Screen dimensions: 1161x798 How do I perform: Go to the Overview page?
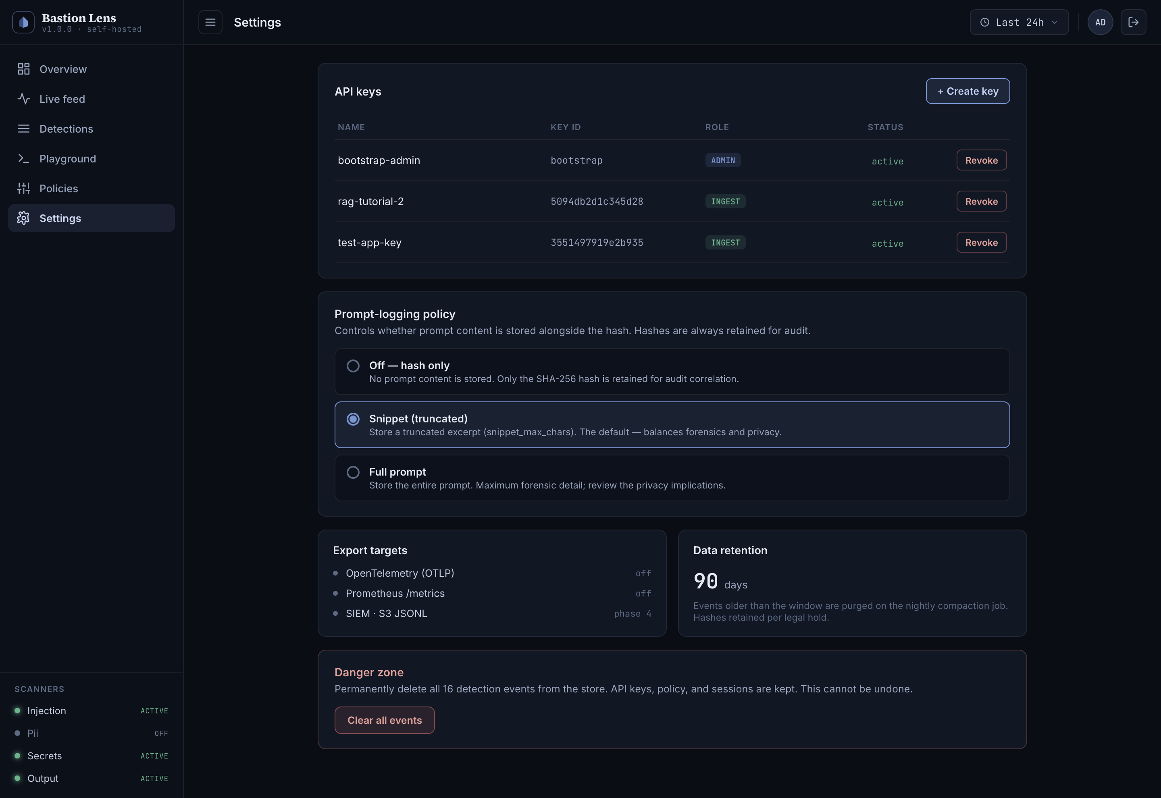tap(92, 69)
